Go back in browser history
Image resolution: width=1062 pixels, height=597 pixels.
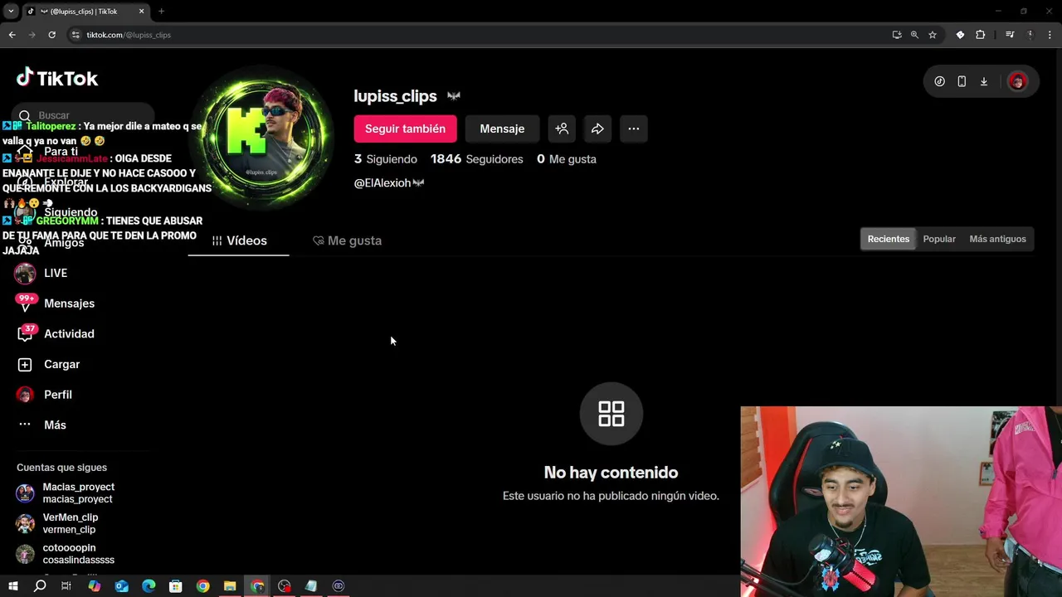(x=12, y=35)
